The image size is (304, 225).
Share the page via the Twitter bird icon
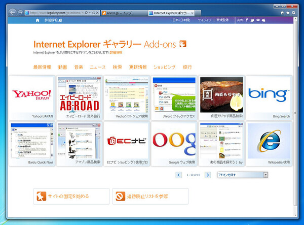[x=252, y=20]
